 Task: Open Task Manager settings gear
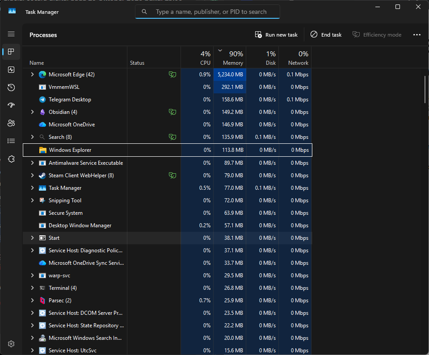pos(11,344)
